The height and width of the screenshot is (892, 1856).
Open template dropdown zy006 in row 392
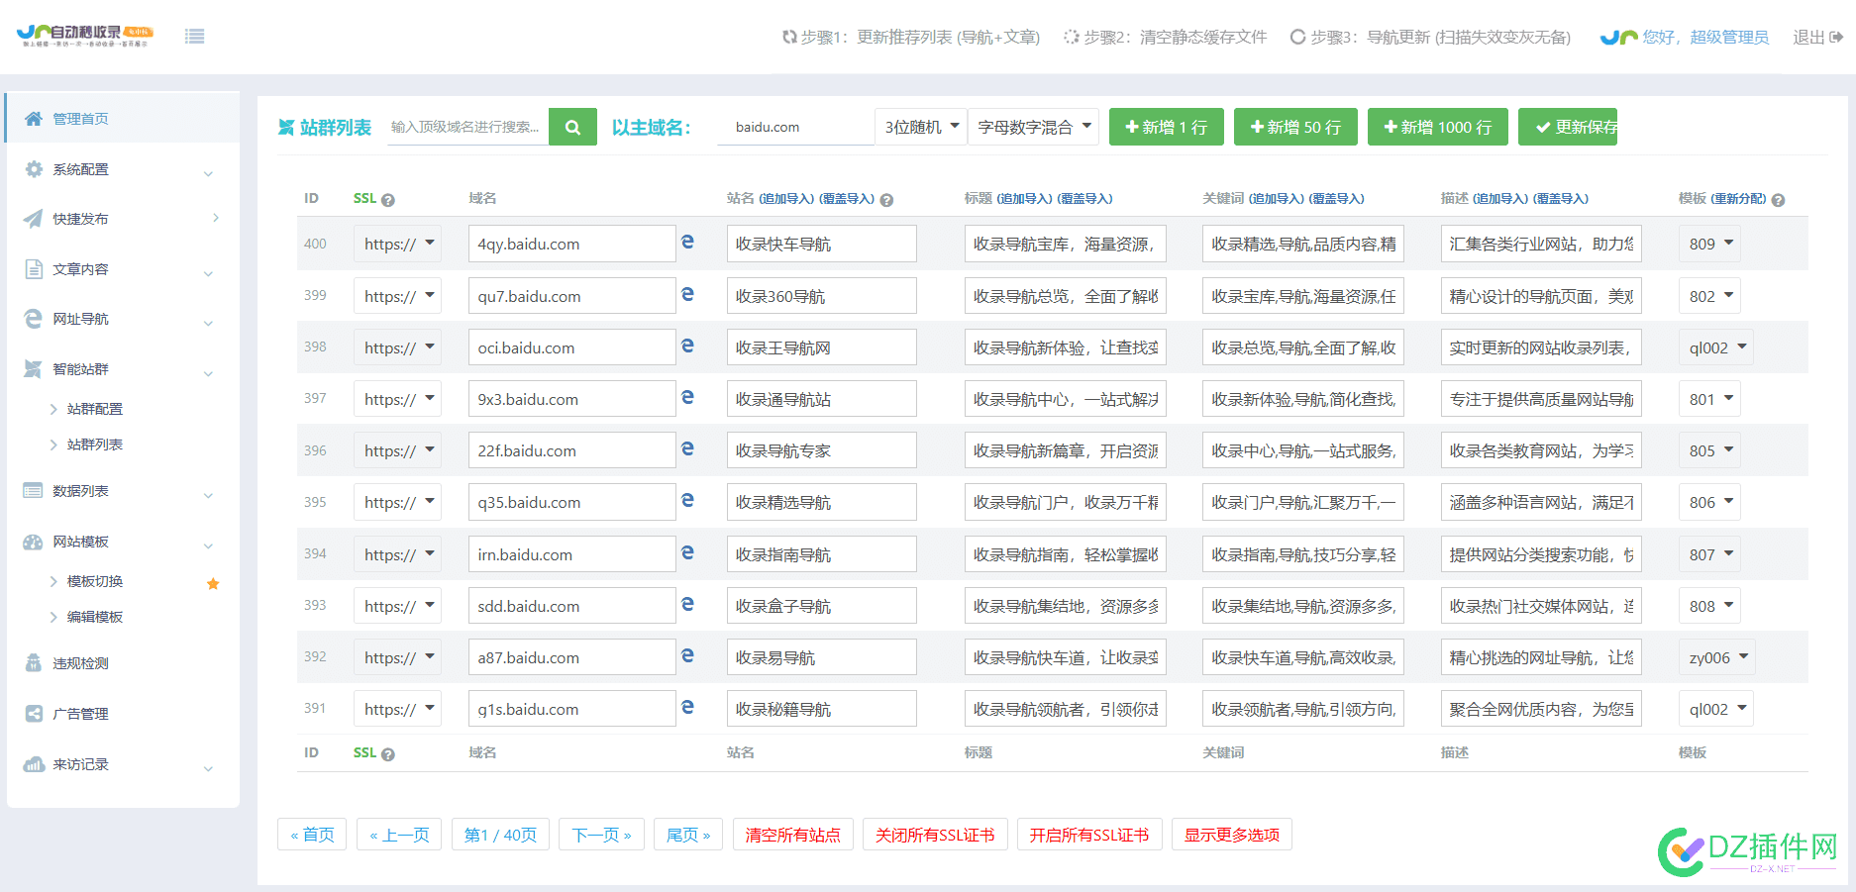pos(1716,657)
